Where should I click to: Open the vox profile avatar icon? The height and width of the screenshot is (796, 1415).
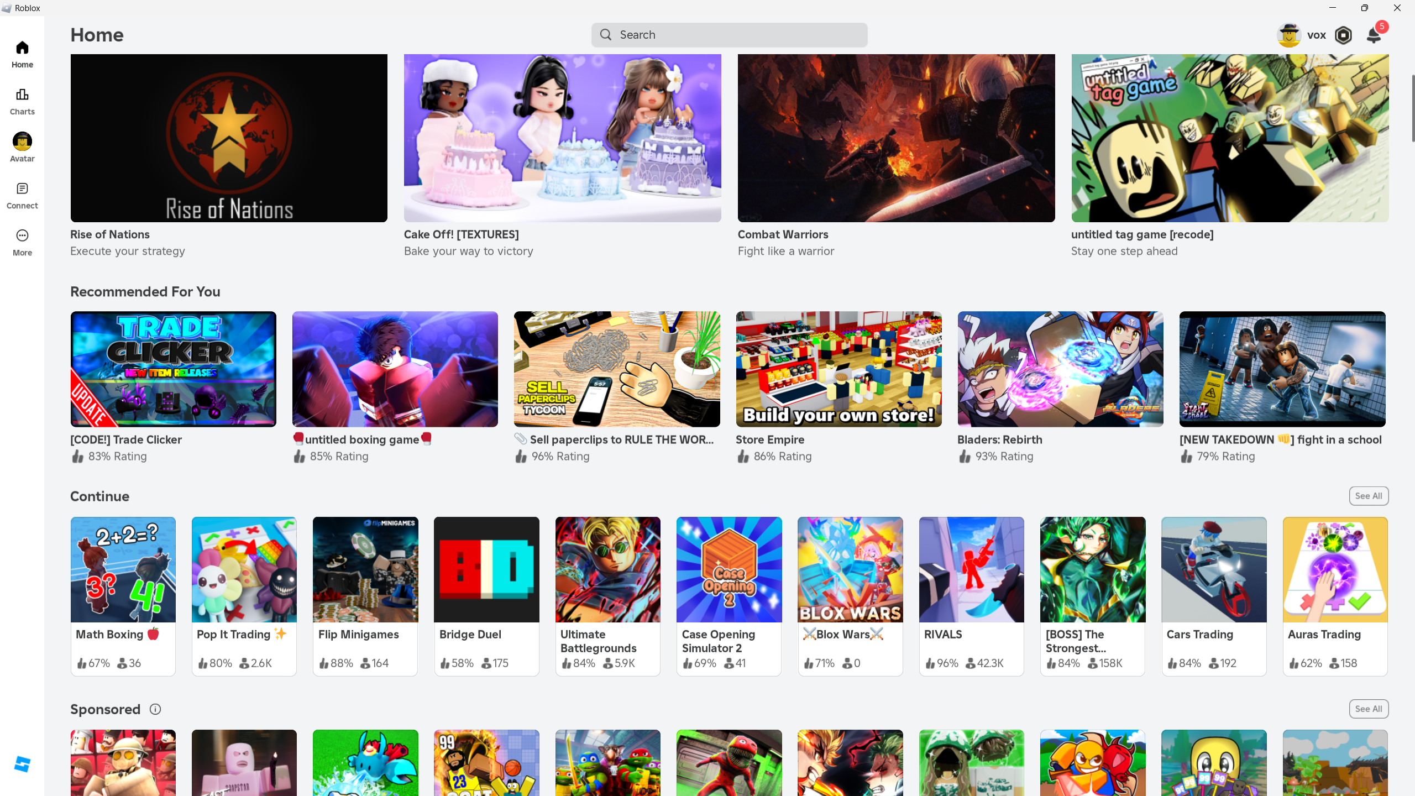pyautogui.click(x=1289, y=35)
